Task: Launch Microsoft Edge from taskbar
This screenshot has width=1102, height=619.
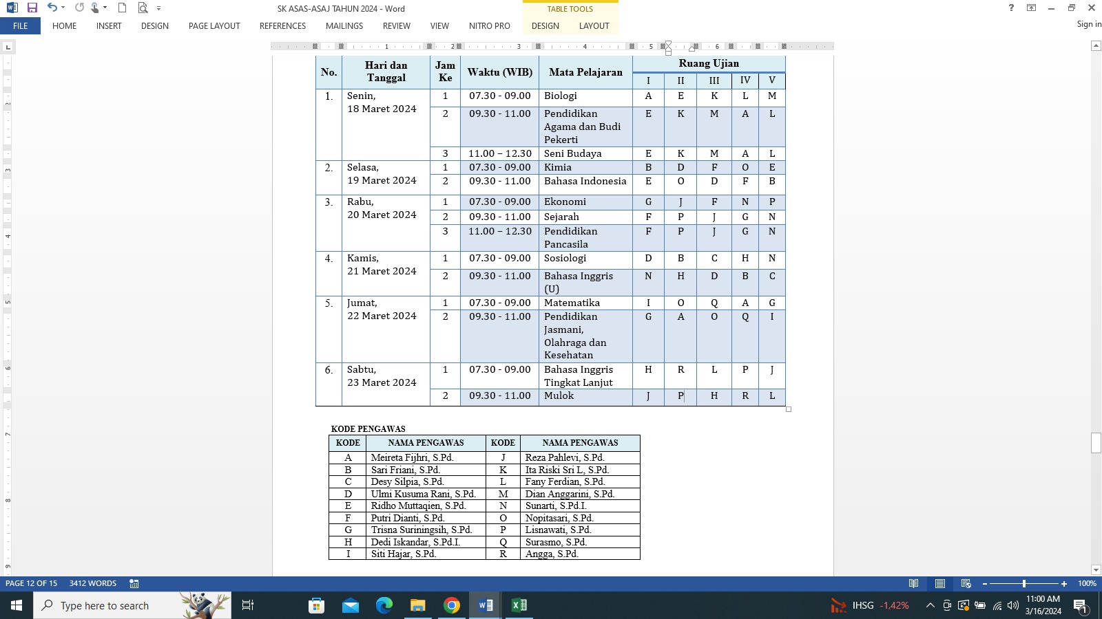Action: (x=384, y=605)
